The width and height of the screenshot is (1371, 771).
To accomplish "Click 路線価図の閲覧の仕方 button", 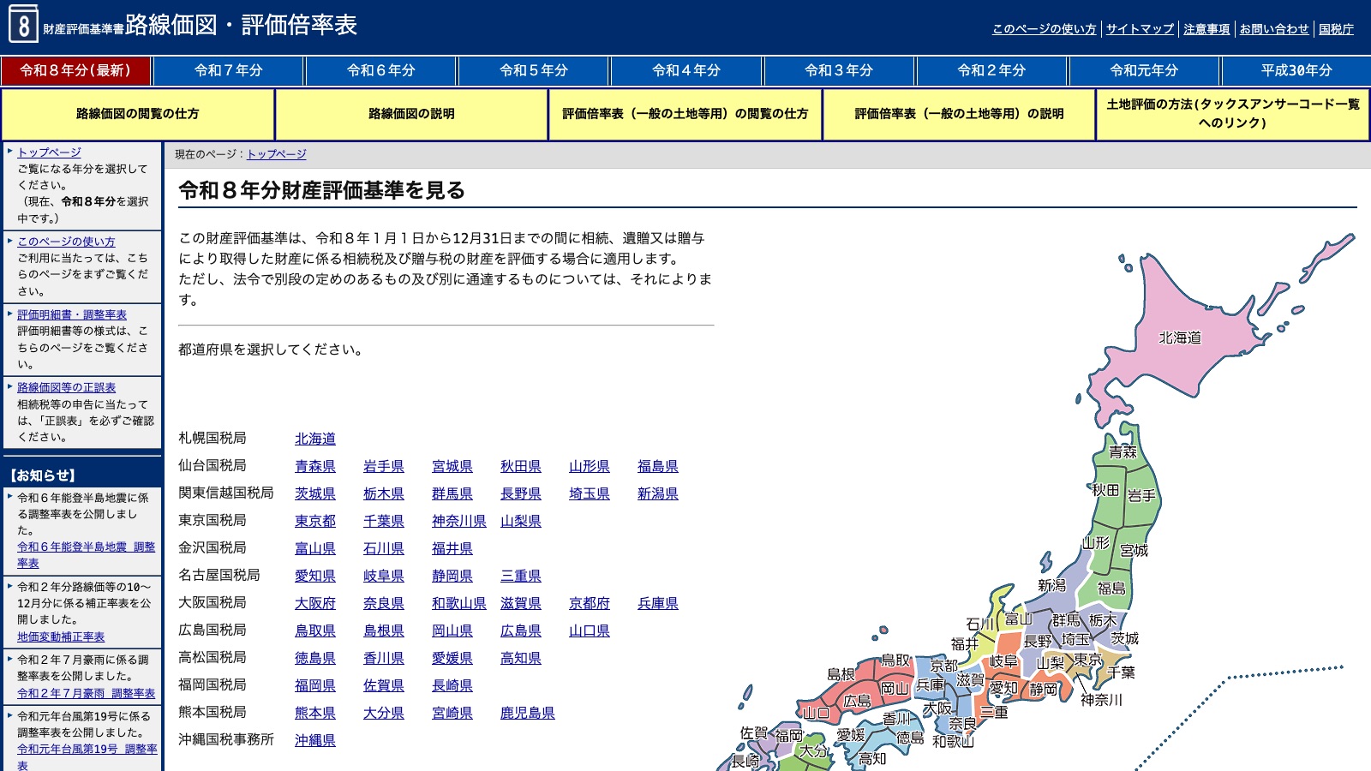I will (138, 114).
